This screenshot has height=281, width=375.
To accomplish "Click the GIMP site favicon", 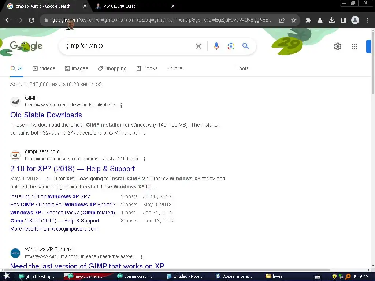I will point(15,102).
